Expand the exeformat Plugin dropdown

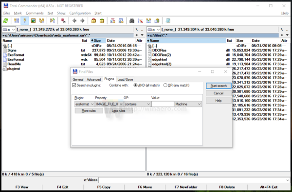tap(92, 104)
